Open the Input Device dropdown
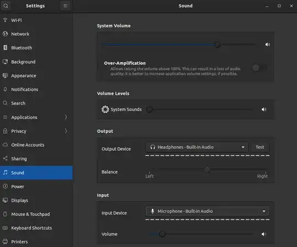297x247 pixels. [207, 211]
